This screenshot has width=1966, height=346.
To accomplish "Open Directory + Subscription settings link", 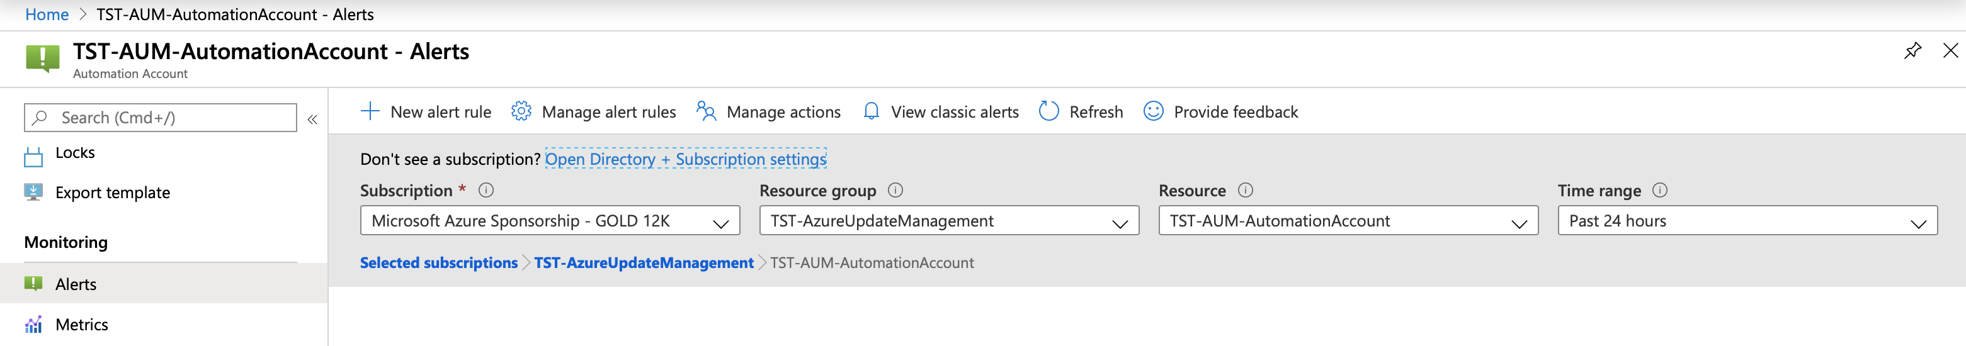I will [x=685, y=159].
